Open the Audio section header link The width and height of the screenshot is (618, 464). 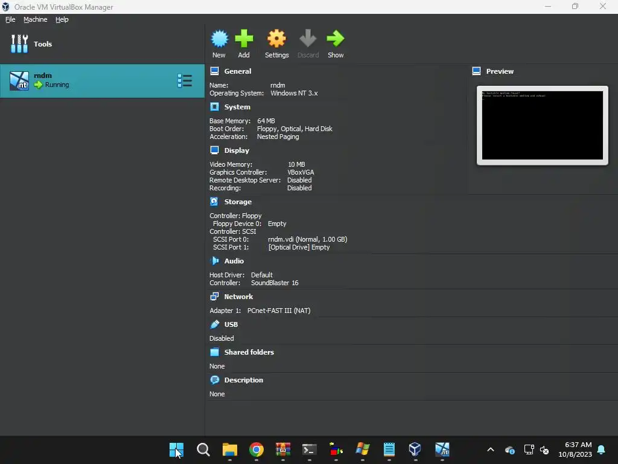click(x=234, y=261)
